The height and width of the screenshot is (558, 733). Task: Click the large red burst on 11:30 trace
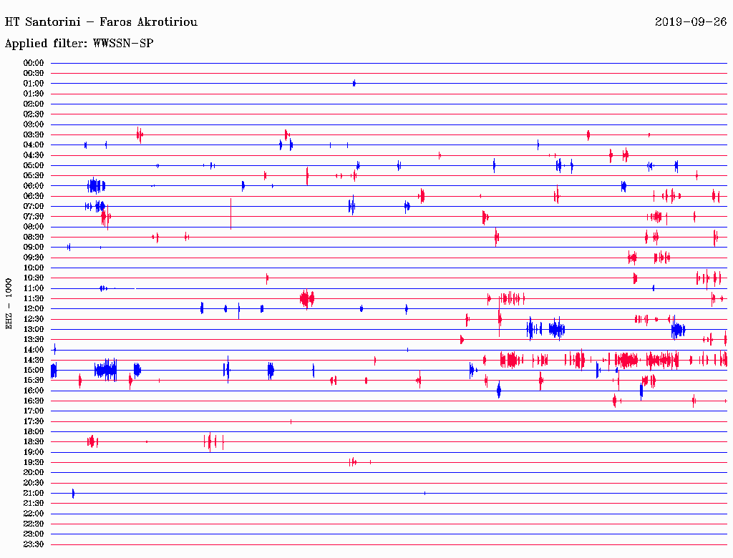(307, 298)
